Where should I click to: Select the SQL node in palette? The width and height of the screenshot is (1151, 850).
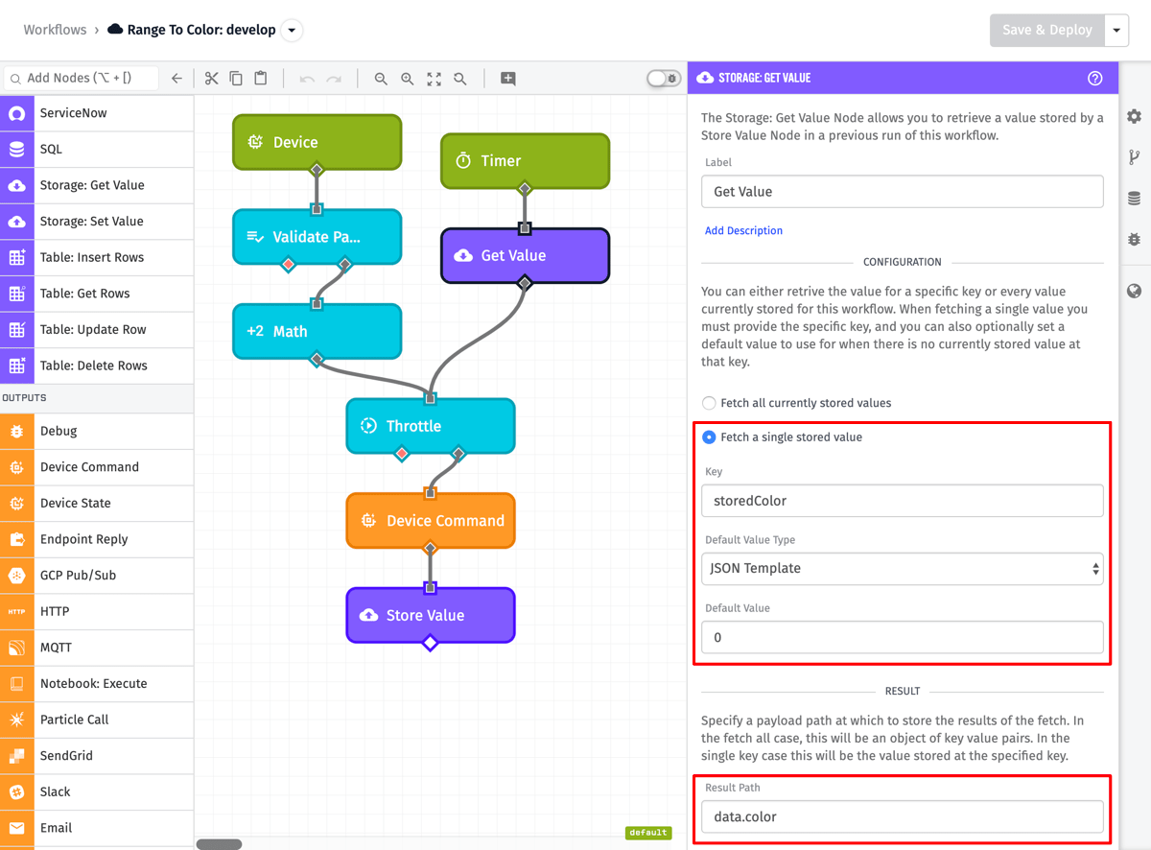point(97,150)
